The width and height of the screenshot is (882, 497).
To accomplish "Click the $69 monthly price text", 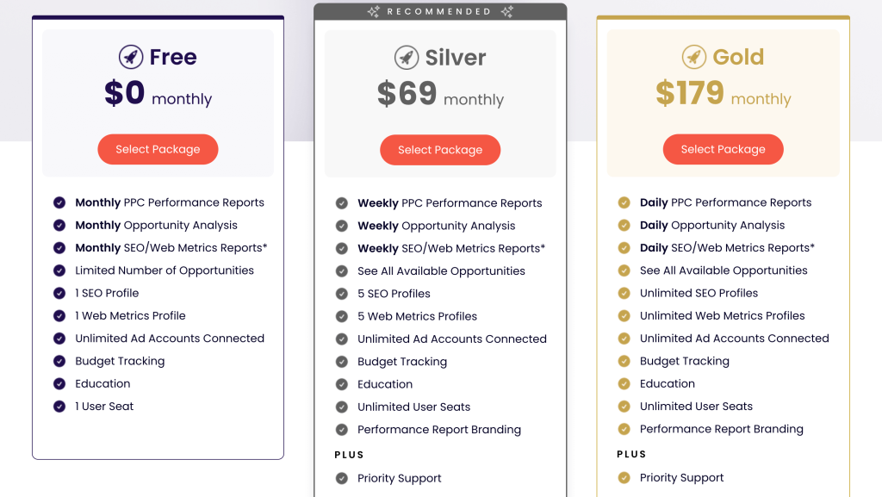I will pos(440,96).
